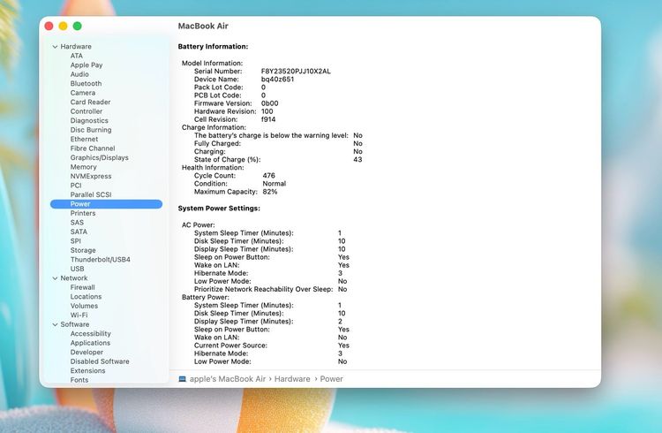
Task: Select SPI in the sidebar
Action: 76,241
